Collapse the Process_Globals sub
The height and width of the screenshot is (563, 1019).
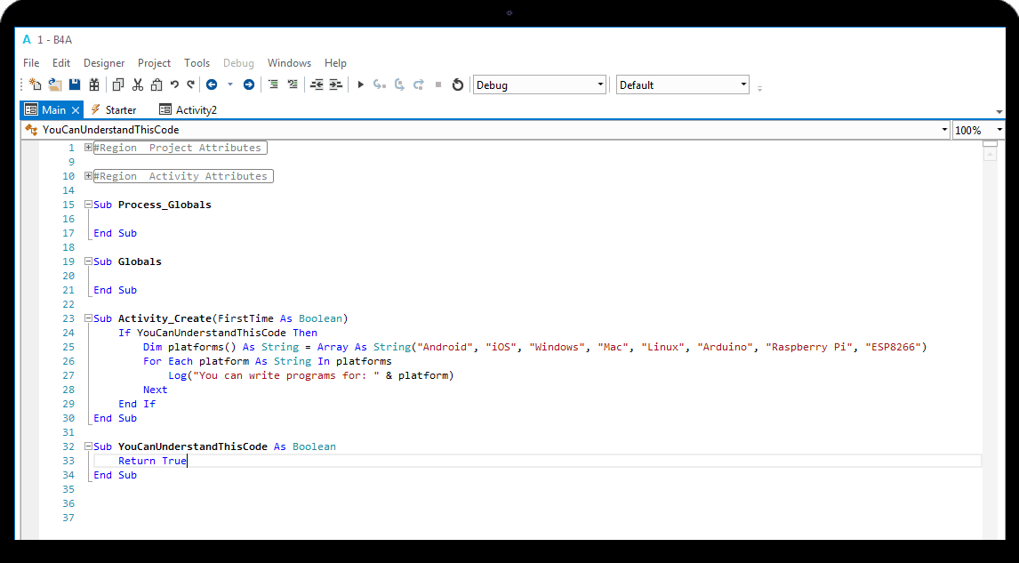pyautogui.click(x=88, y=205)
